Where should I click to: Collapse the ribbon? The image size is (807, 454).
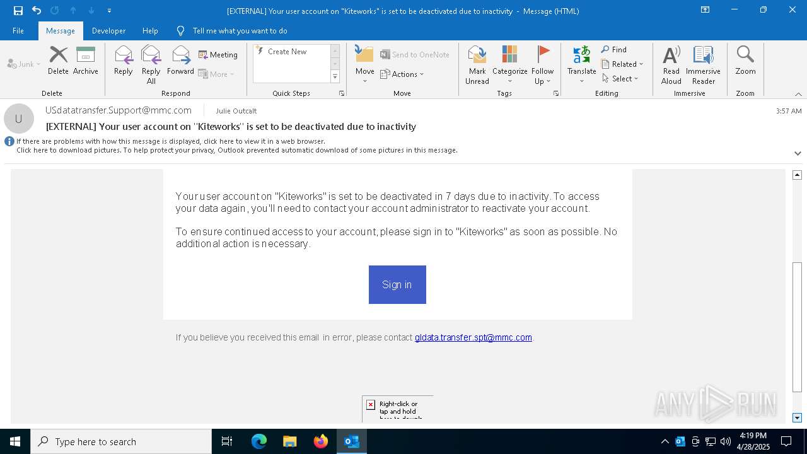pyautogui.click(x=798, y=93)
